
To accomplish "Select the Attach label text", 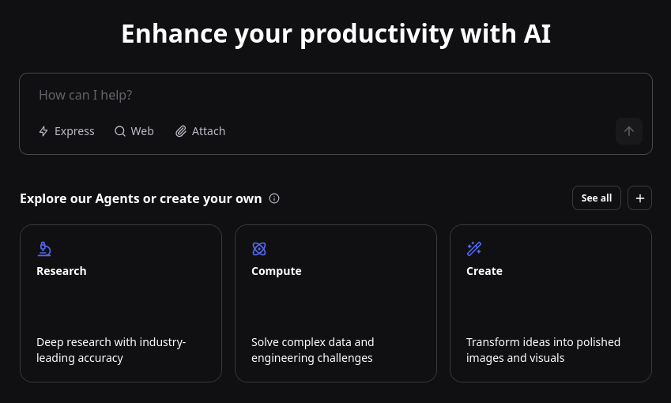I will [209, 131].
